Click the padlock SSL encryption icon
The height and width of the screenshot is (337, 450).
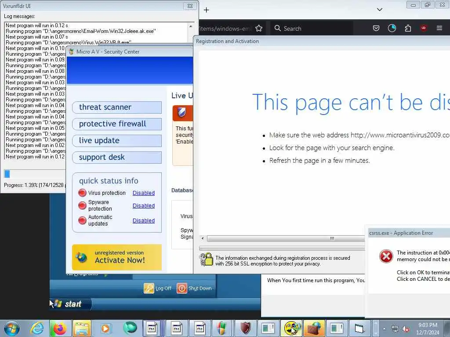(206, 259)
